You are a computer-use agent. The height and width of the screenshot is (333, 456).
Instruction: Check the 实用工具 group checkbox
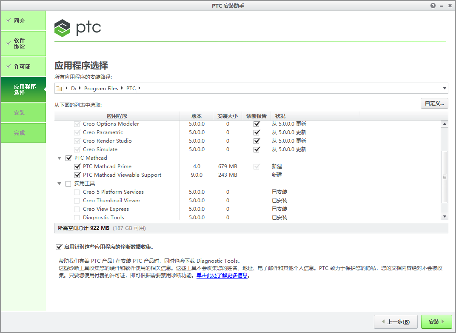68,184
